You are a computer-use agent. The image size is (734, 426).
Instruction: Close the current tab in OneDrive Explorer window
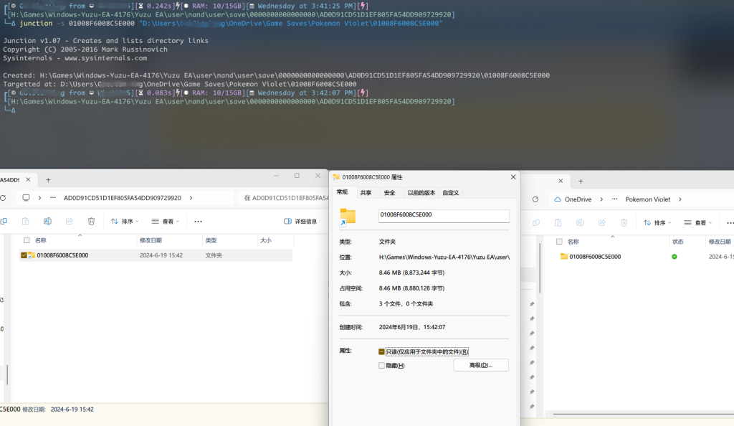pos(561,181)
